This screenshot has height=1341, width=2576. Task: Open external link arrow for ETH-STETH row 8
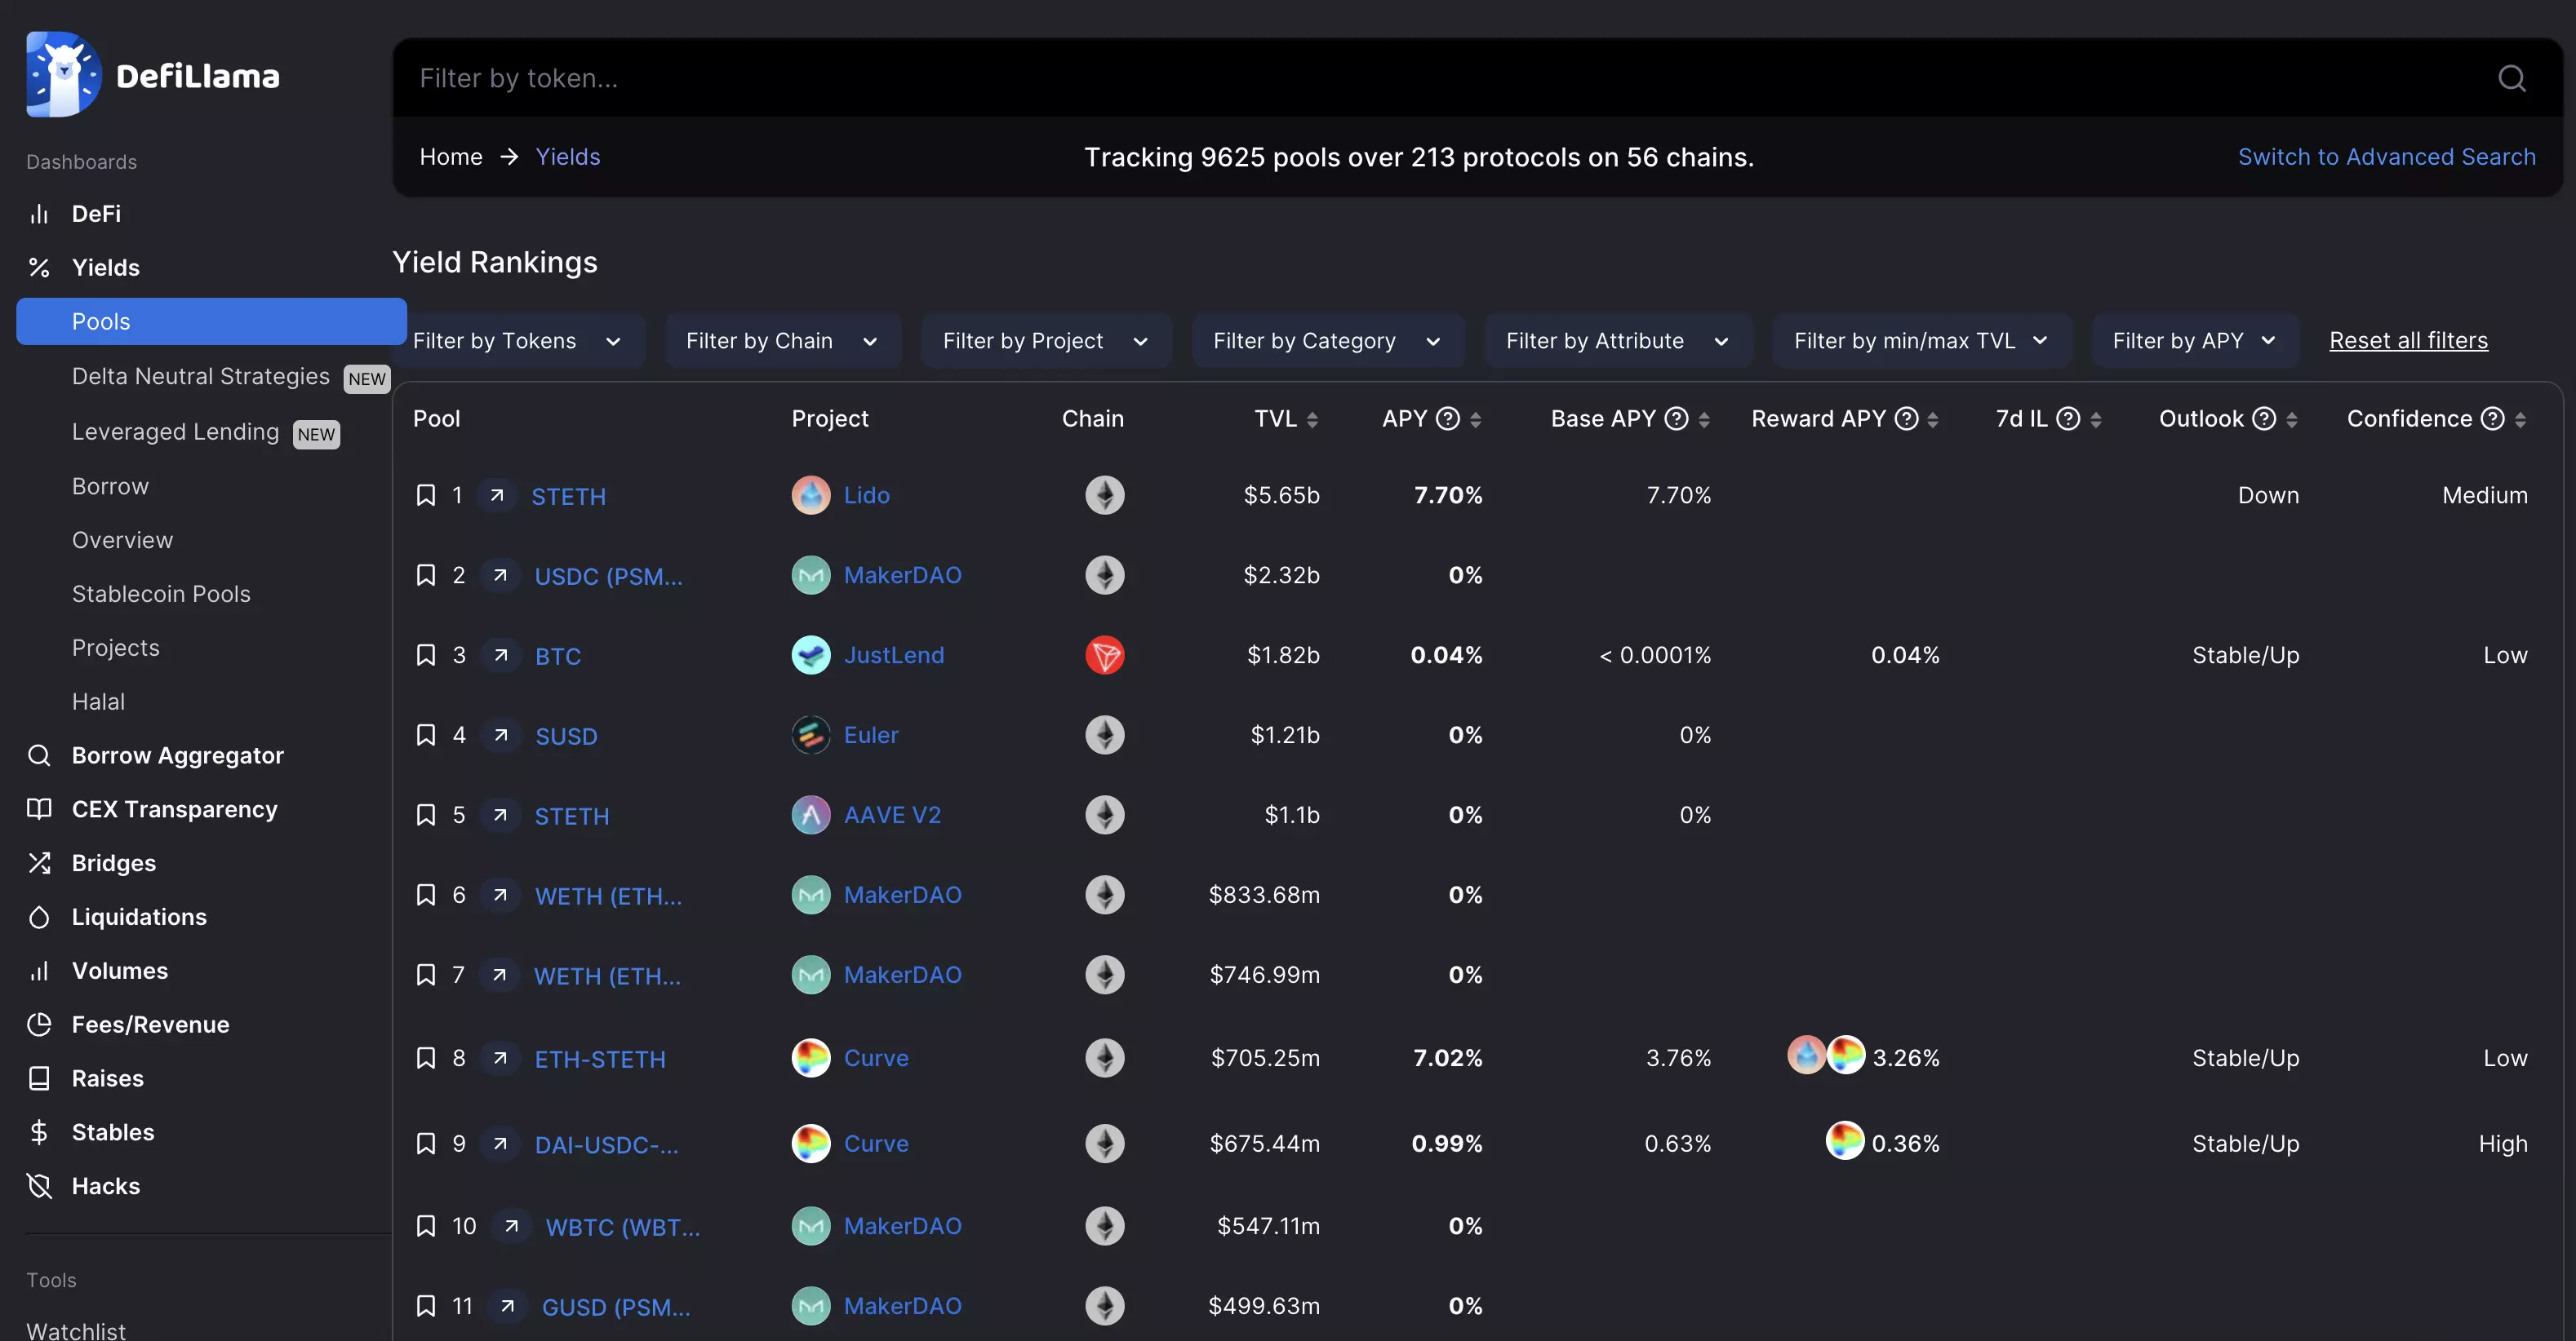coord(501,1058)
